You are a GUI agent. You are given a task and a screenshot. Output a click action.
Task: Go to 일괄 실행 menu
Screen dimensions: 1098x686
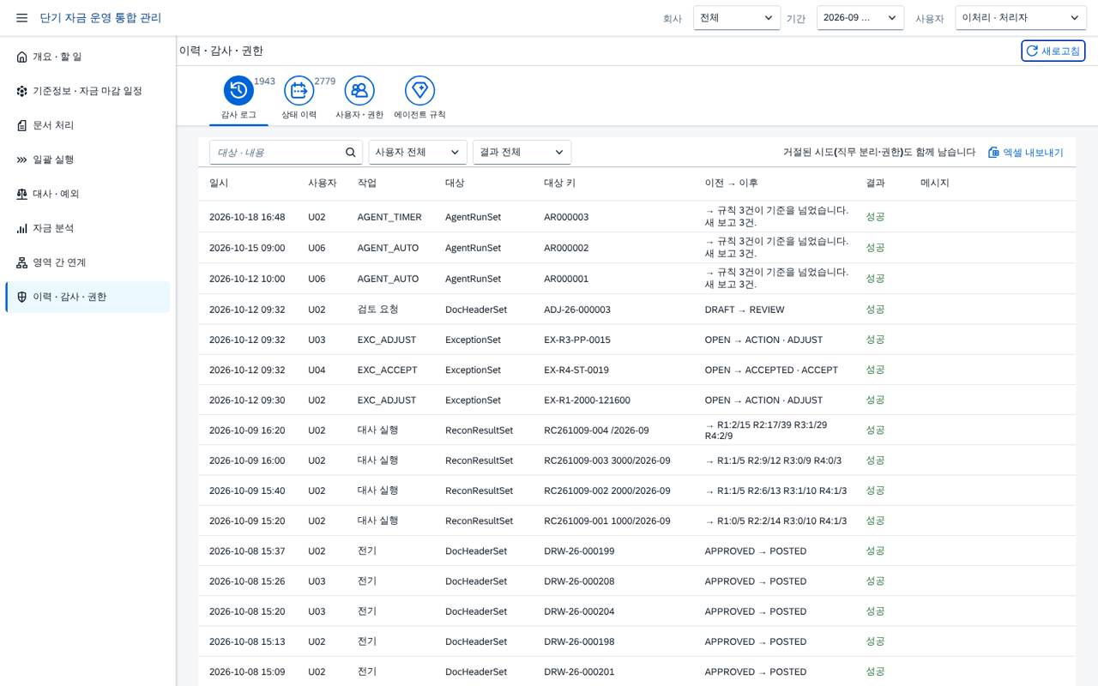coord(87,159)
